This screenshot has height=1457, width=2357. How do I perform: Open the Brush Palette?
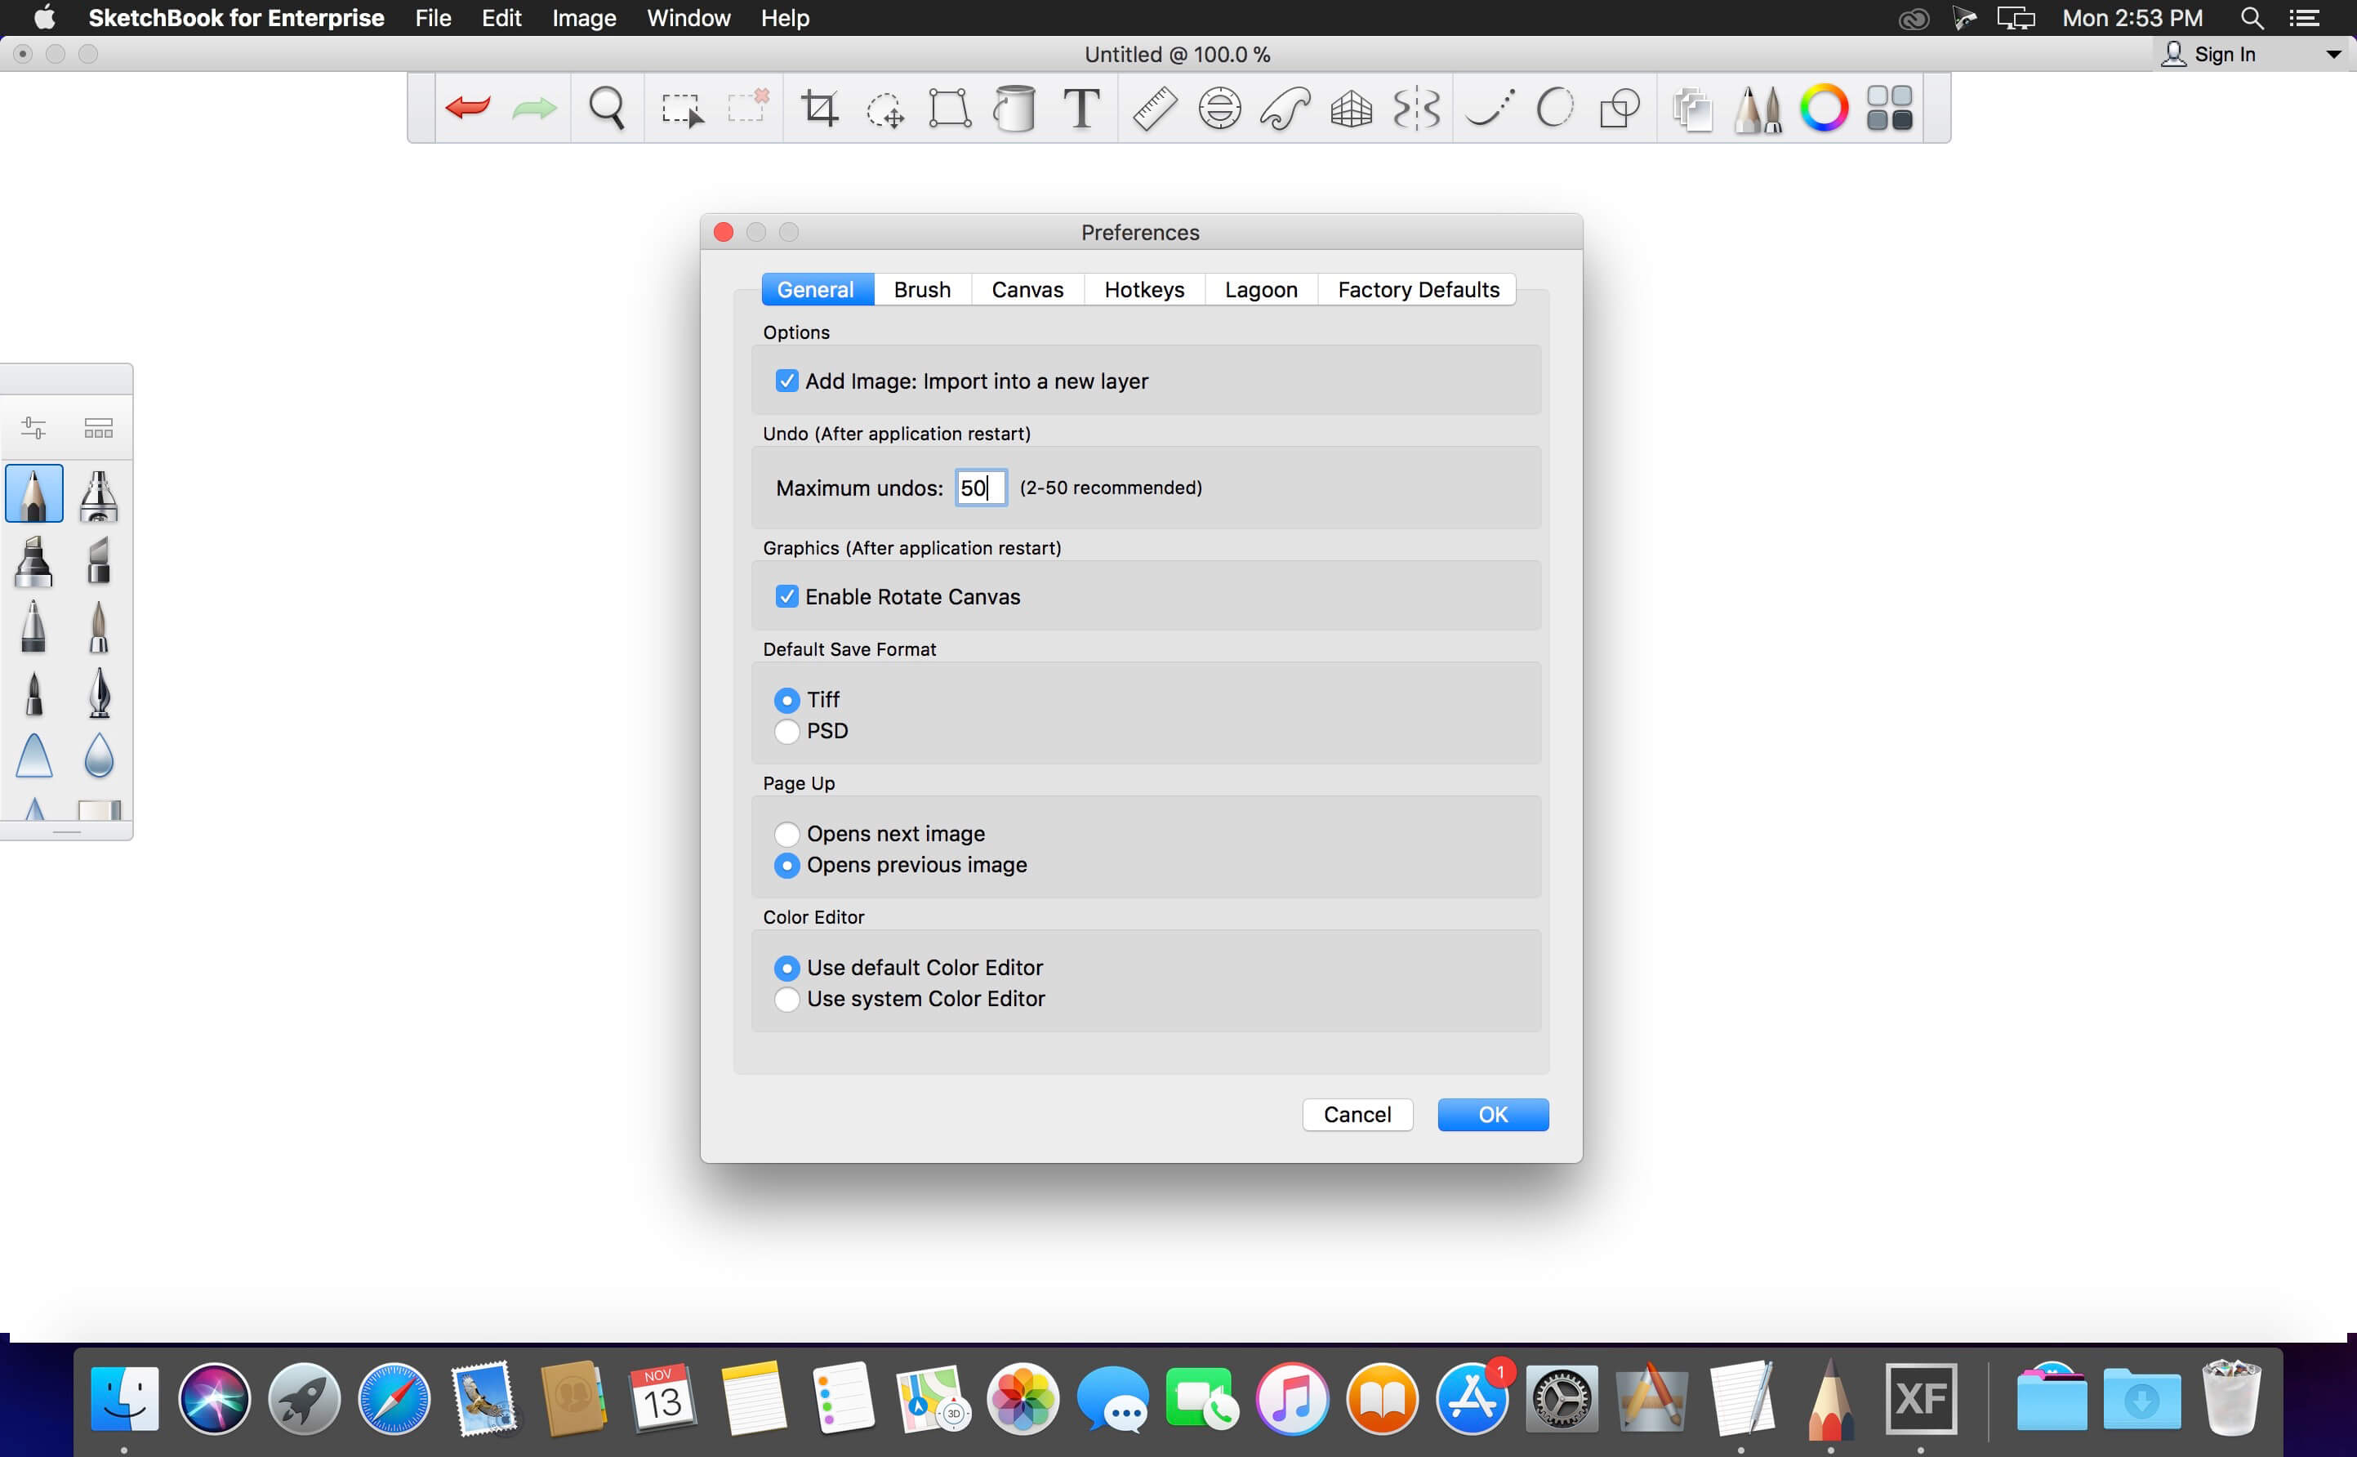point(1758,109)
